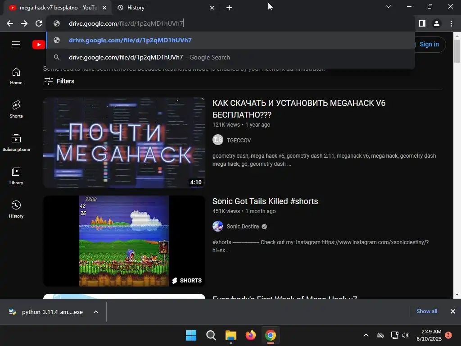Image resolution: width=461 pixels, height=346 pixels.
Task: Go back using the browser back arrow
Action: [x=10, y=23]
